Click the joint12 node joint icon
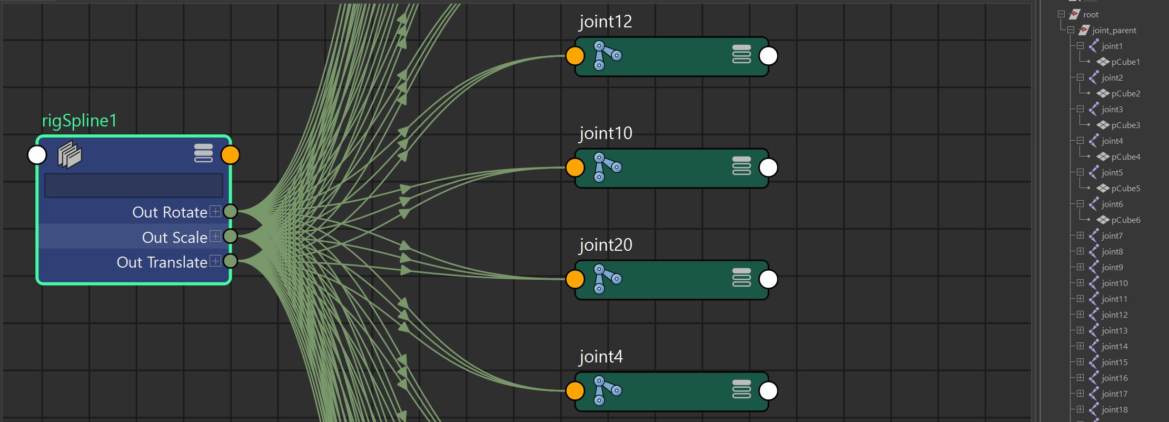Screen dimensions: 1169x422 (x=607, y=55)
